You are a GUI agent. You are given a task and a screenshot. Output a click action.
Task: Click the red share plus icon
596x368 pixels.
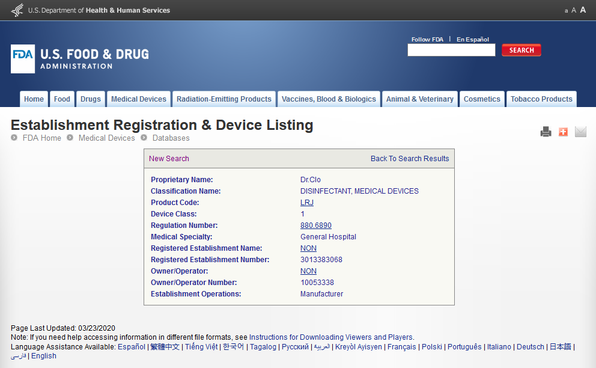pos(563,132)
